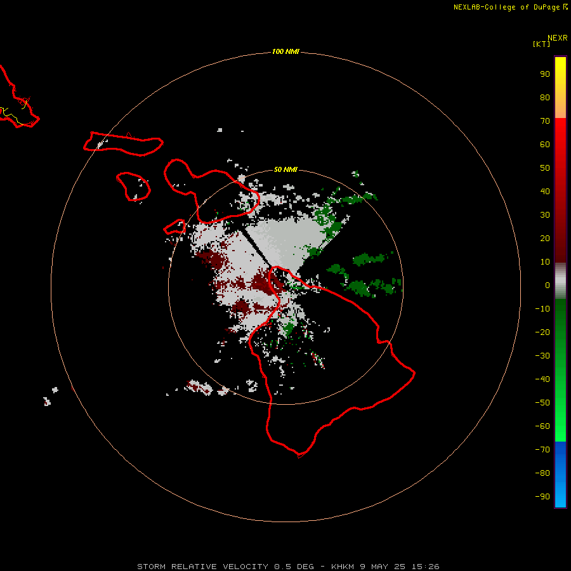This screenshot has height=571, width=571.
Task: Click the -70 value on the velocity scale
Action: click(542, 450)
